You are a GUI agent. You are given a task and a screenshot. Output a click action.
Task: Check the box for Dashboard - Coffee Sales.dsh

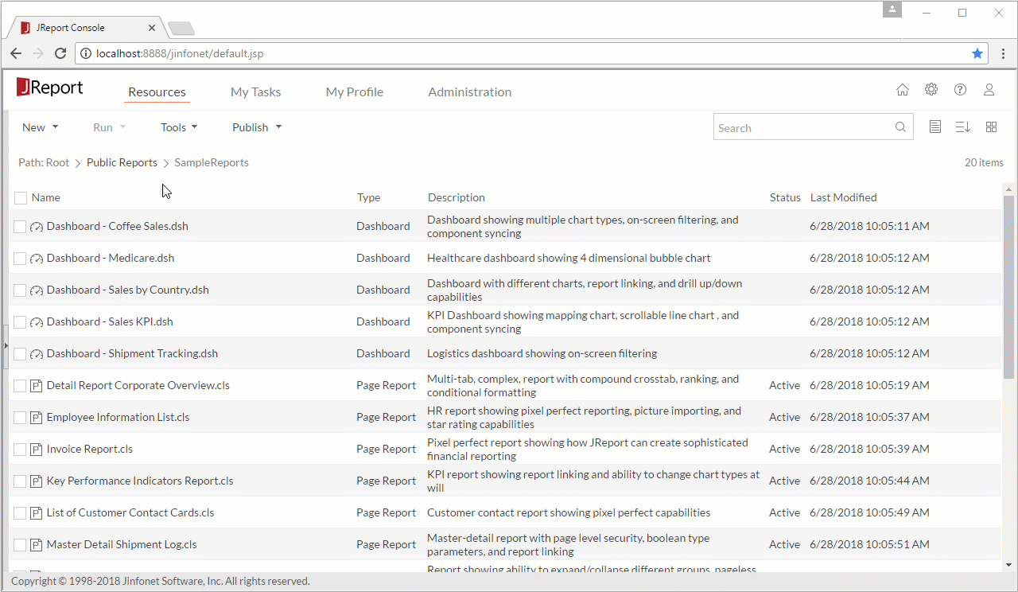20,227
